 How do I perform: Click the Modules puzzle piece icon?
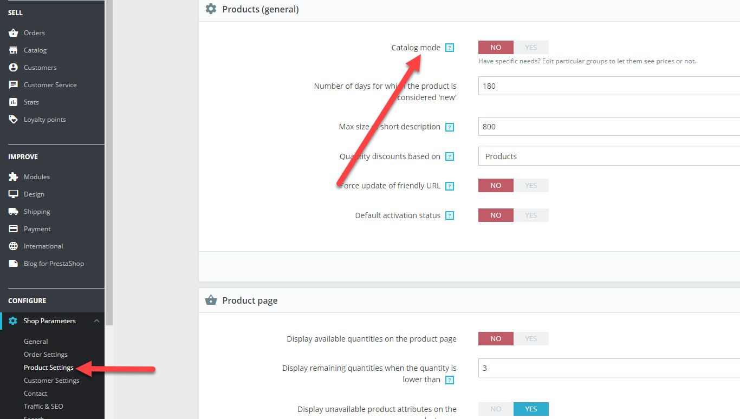coord(13,177)
